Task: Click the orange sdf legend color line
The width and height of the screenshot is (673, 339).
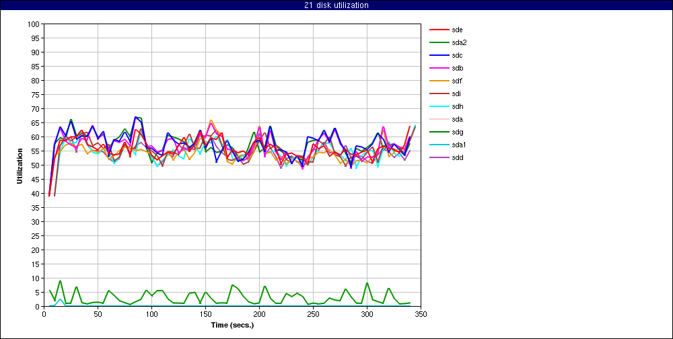Action: pos(439,81)
